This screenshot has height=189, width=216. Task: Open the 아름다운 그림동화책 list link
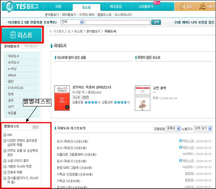(76, 154)
